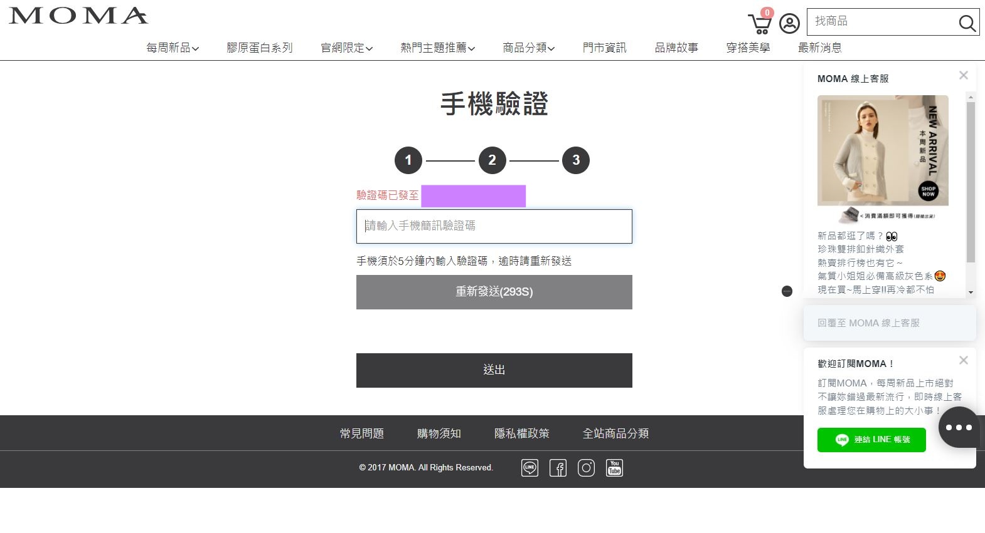Expand the 官網限定 dropdown menu
985x533 pixels.
(x=347, y=48)
